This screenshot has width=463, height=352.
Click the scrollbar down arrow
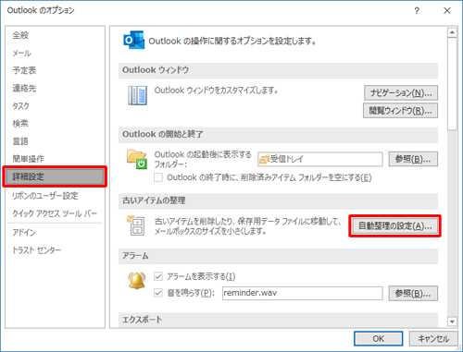[x=452, y=322]
